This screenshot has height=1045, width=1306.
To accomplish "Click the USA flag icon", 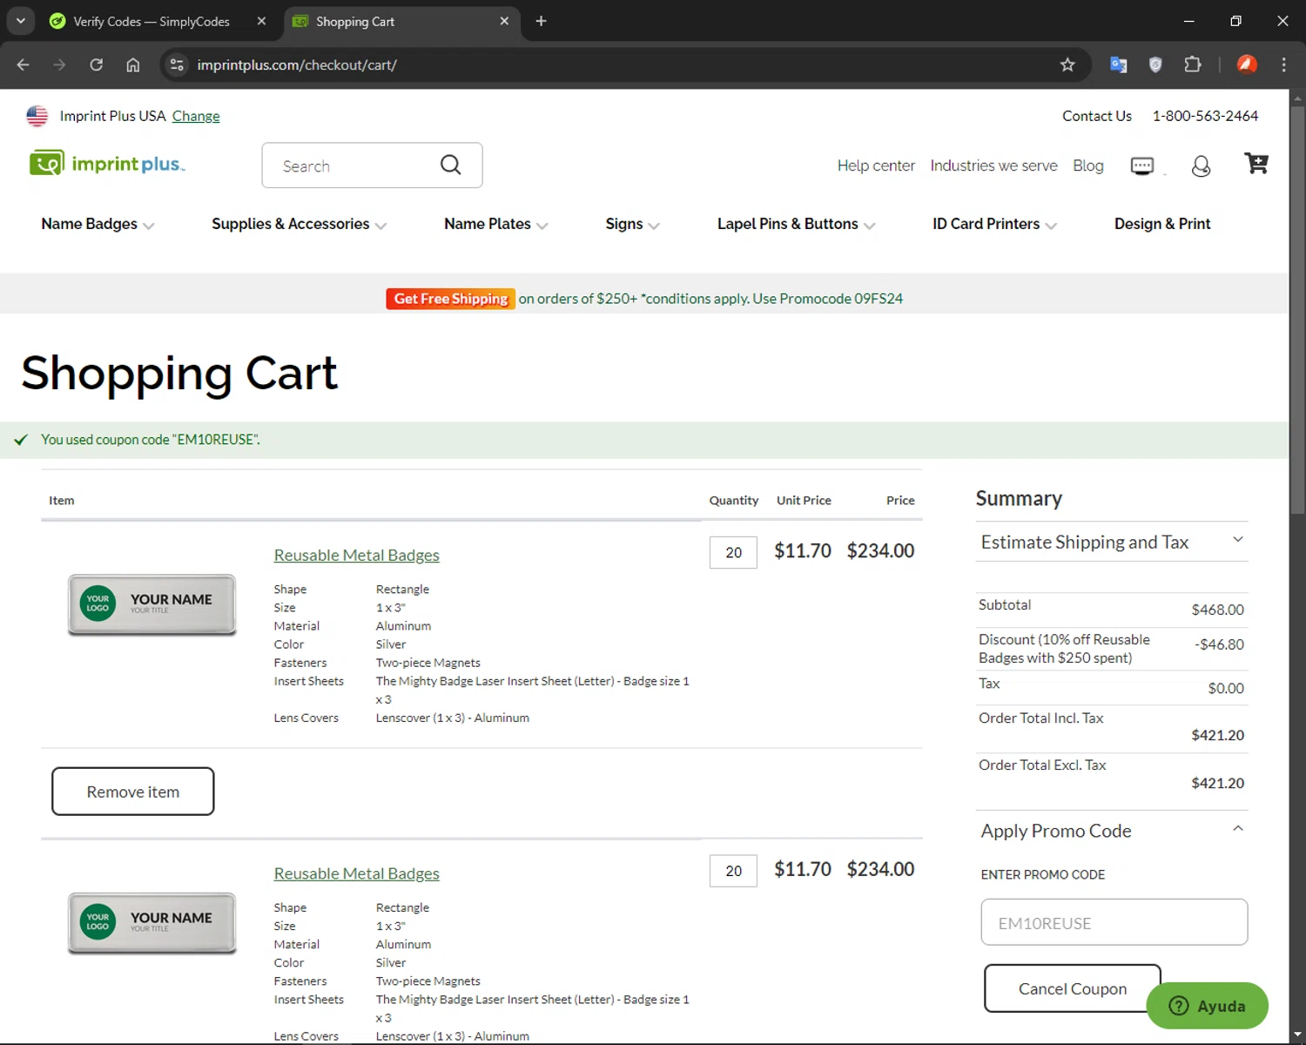I will [37, 116].
